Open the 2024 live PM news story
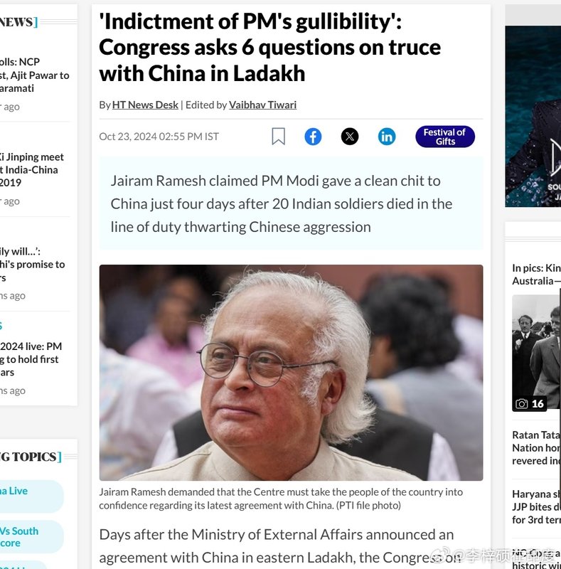 click(x=31, y=359)
